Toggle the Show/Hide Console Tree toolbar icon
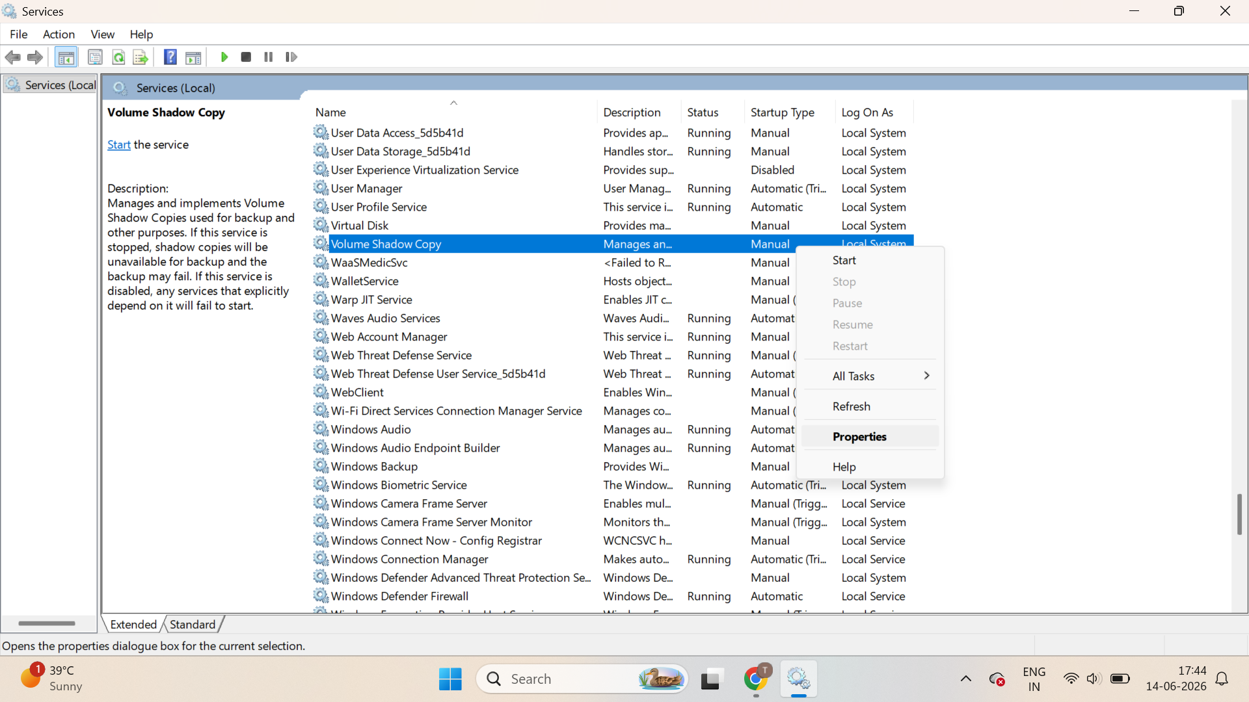Image resolution: width=1249 pixels, height=702 pixels. coord(66,57)
